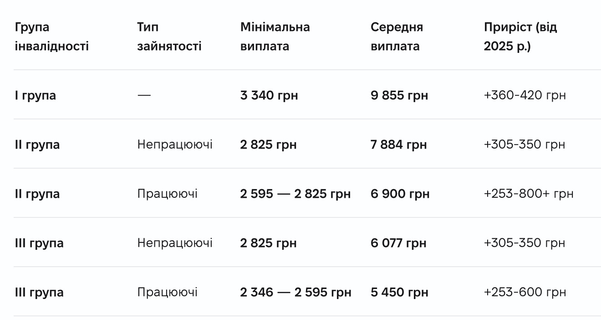Click "Непрацюючі" in the 6 077 грн row
This screenshot has height=320, width=601.
point(175,243)
